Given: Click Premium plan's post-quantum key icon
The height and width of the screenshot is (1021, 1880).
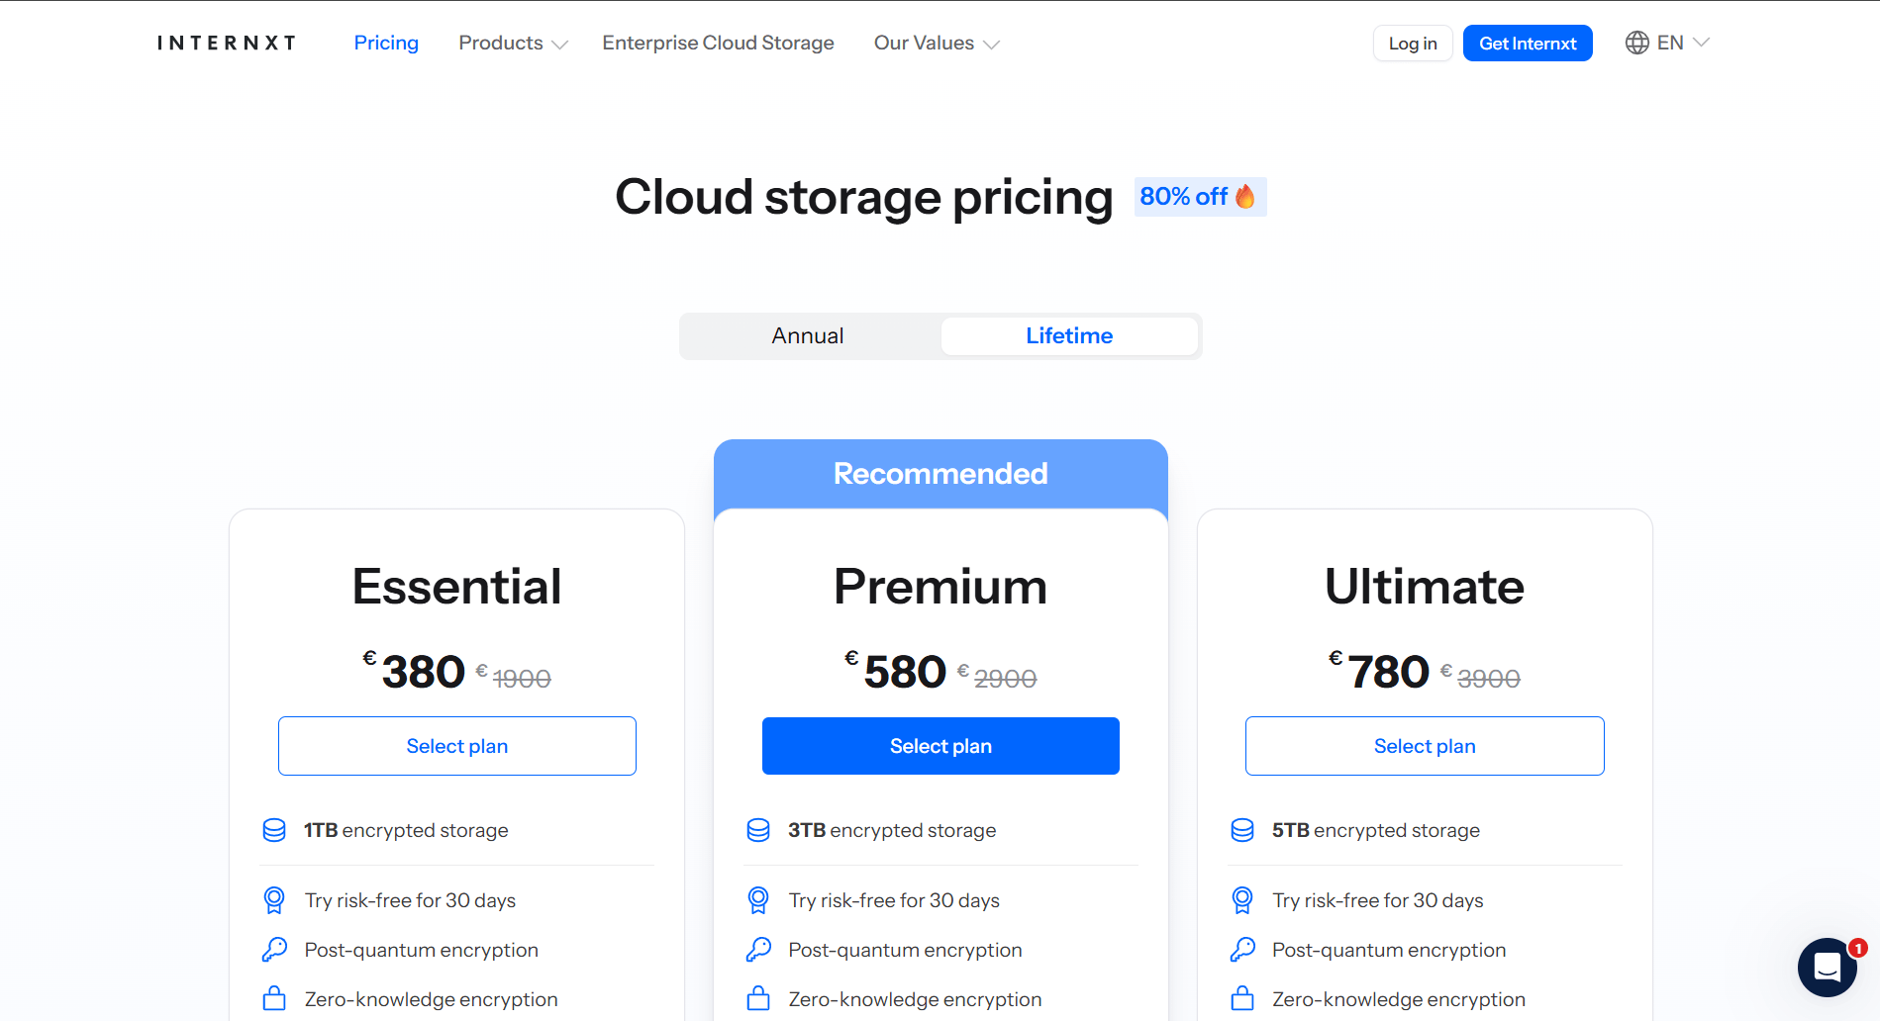Looking at the screenshot, I should (x=758, y=950).
